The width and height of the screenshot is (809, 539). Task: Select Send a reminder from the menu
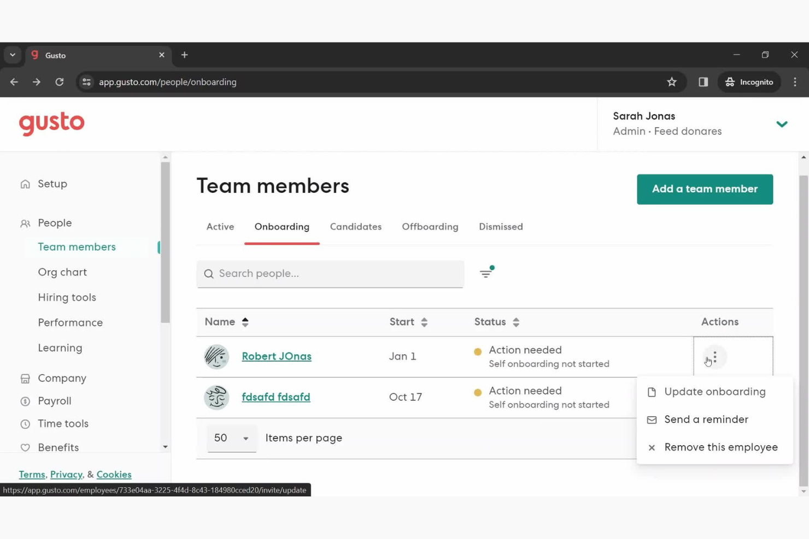click(706, 419)
